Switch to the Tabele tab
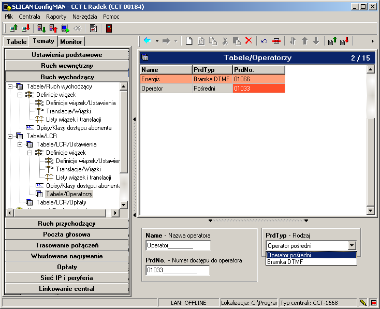This screenshot has height=309, width=380. pos(17,42)
